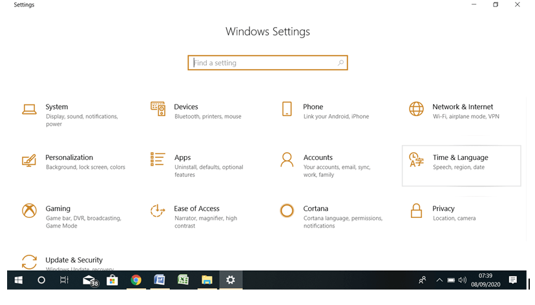Open the Update & Security arrows icon
The height and width of the screenshot is (305, 535).
[x=29, y=262]
